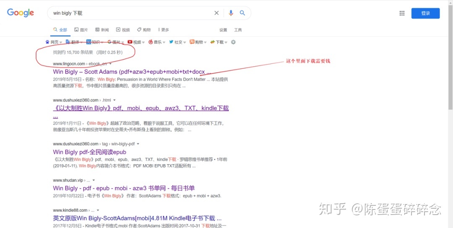453x228 pixels.
Task: Switch to the 新闻 search tab
Action: (102, 30)
